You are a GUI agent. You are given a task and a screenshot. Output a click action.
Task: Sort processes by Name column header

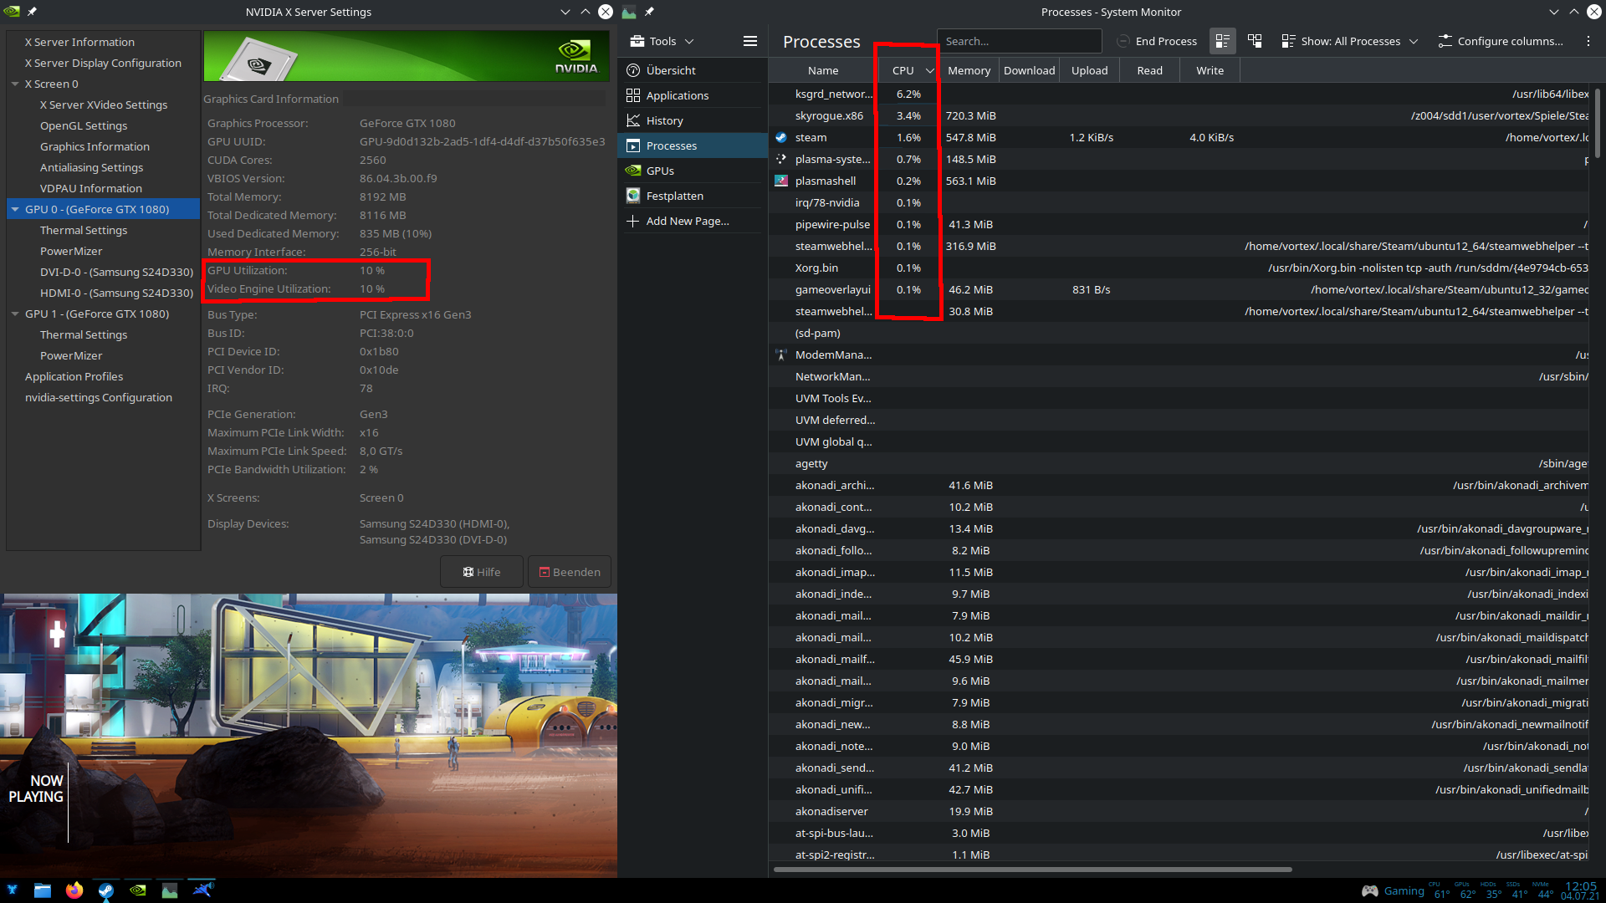(x=823, y=70)
